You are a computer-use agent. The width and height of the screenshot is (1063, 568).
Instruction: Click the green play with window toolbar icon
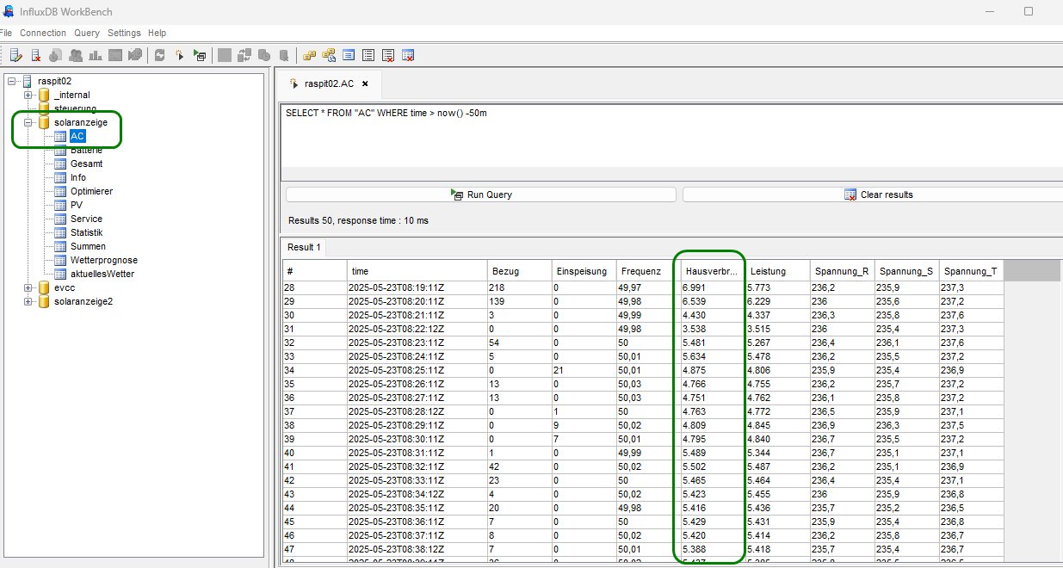coord(200,55)
